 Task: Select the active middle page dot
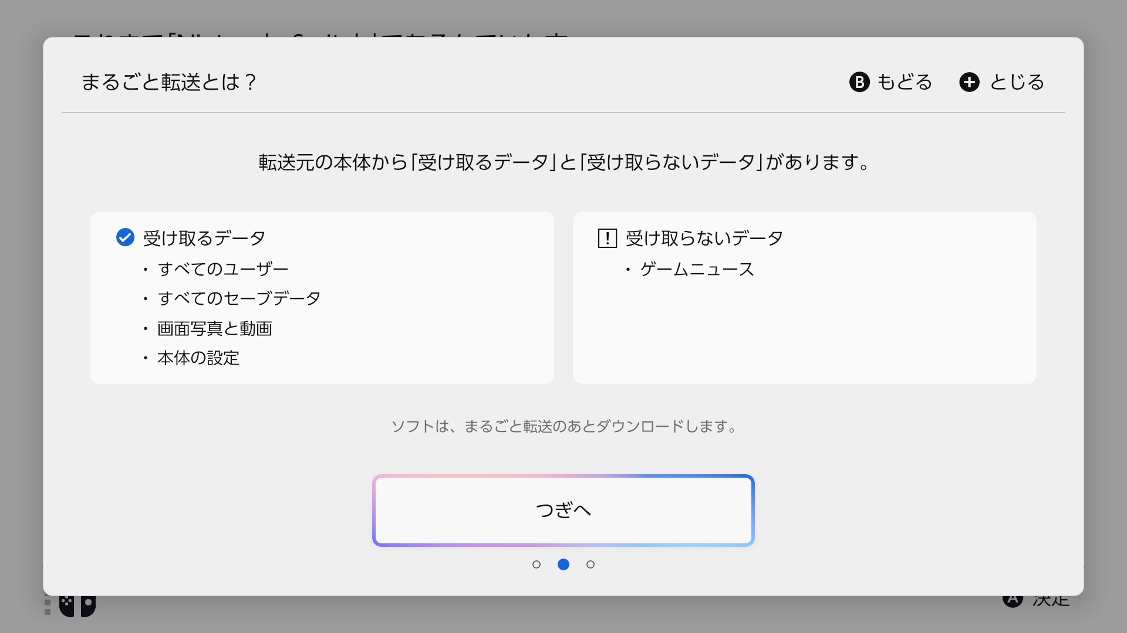(x=563, y=564)
